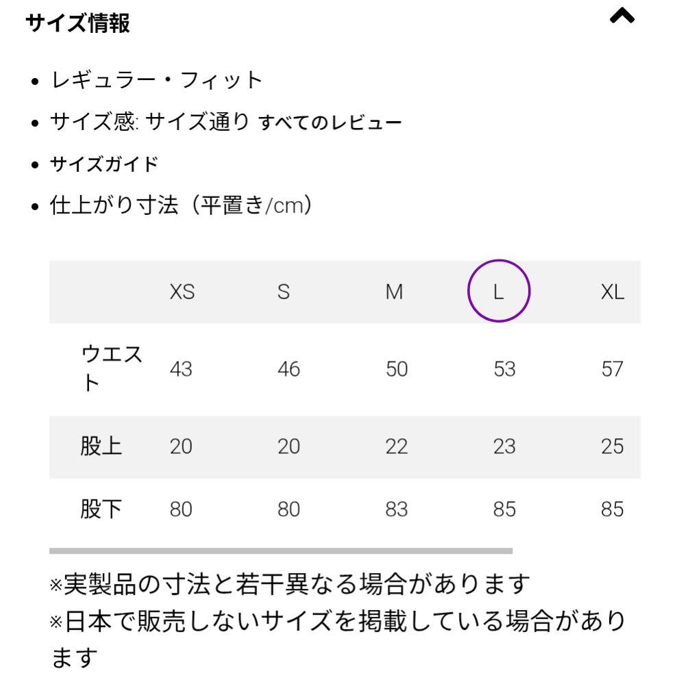Click the S column header
This screenshot has width=690, height=699.
point(284,292)
